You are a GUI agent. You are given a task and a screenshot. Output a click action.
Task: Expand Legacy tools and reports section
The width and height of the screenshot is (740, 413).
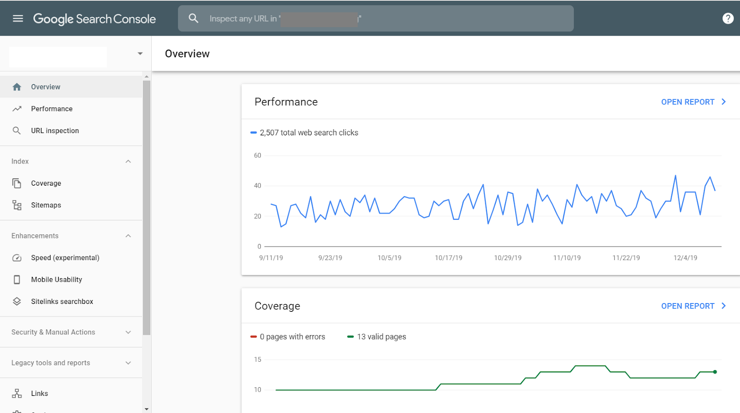[128, 363]
